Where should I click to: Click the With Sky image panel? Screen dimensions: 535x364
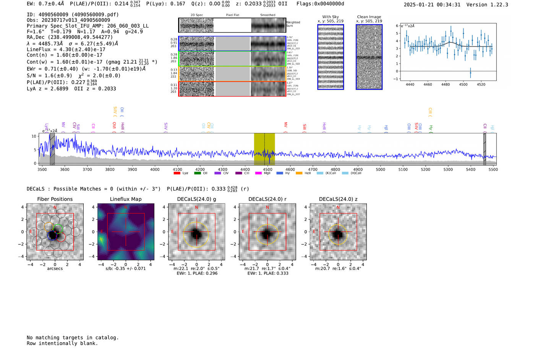(331, 57)
